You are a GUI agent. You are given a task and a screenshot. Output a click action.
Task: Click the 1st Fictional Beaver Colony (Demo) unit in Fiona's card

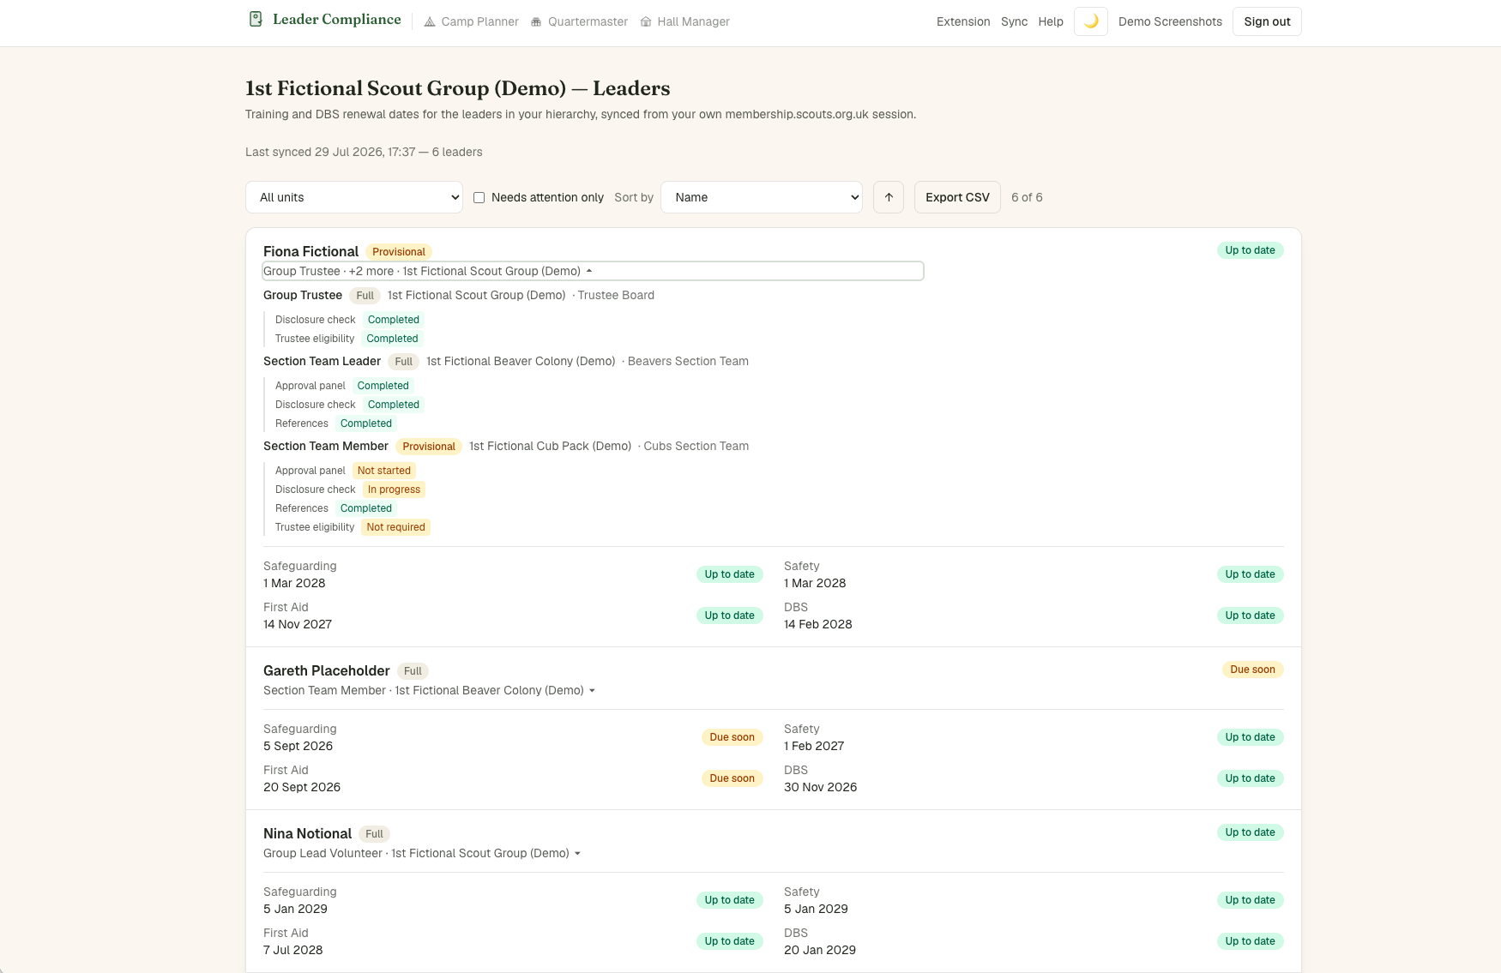pyautogui.click(x=521, y=361)
